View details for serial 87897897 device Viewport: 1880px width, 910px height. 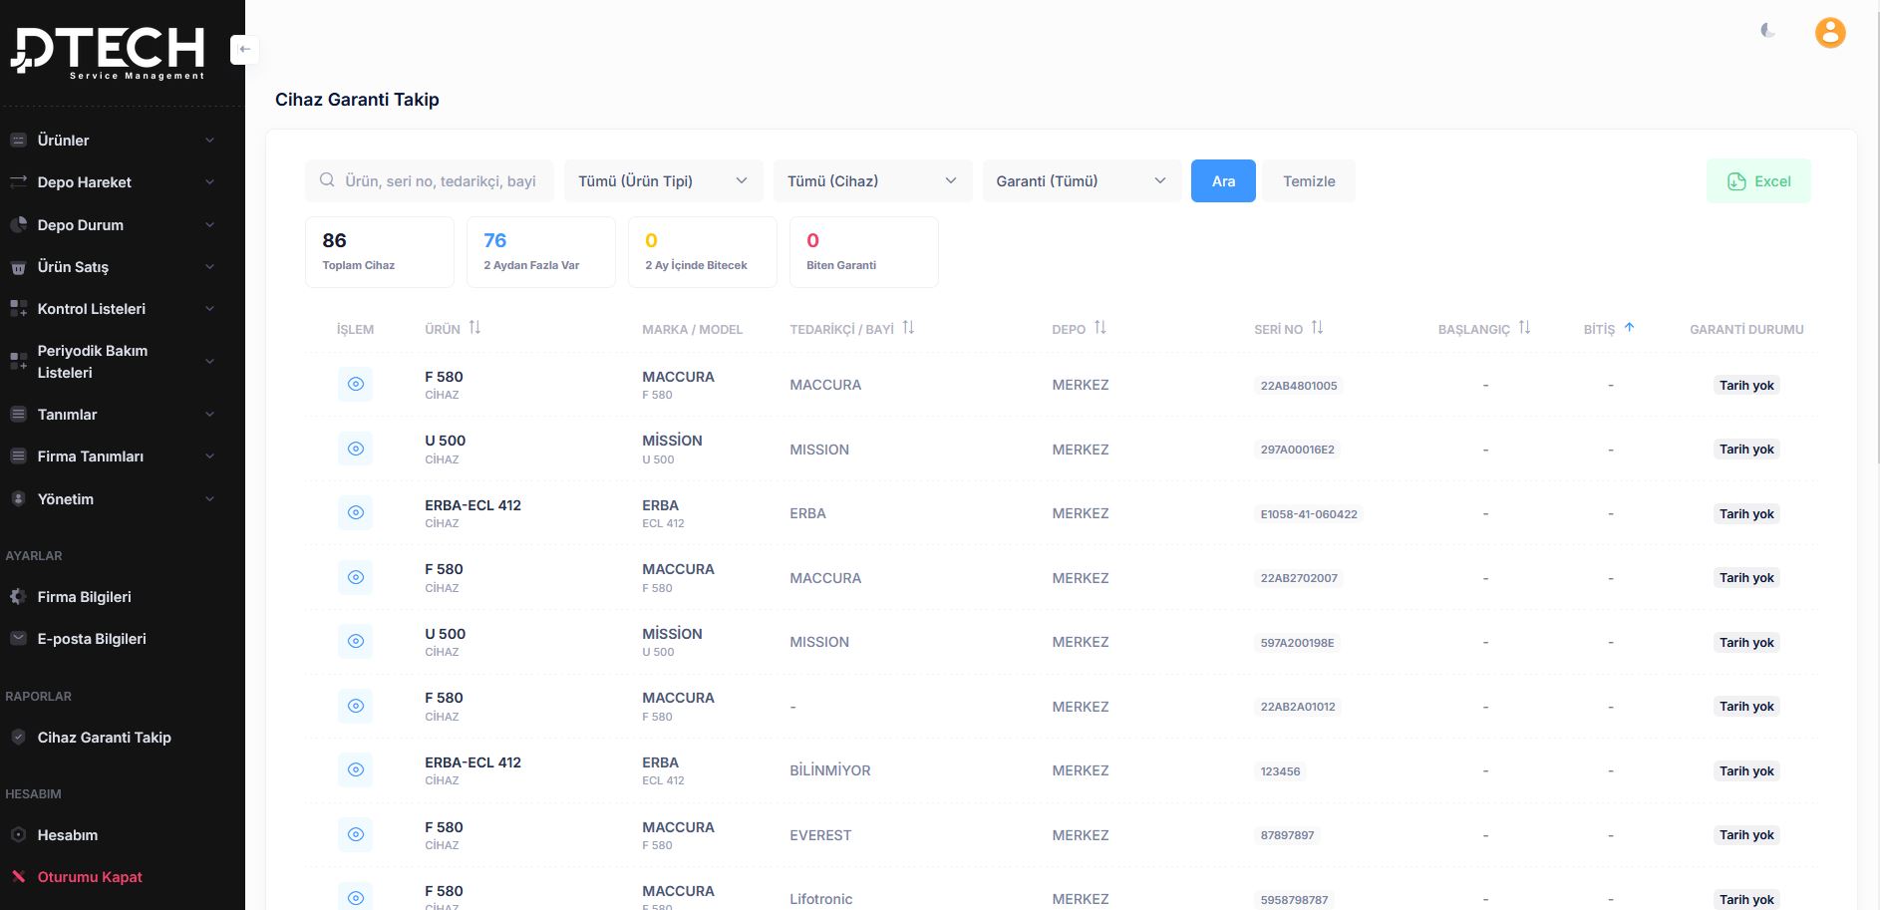pos(356,834)
